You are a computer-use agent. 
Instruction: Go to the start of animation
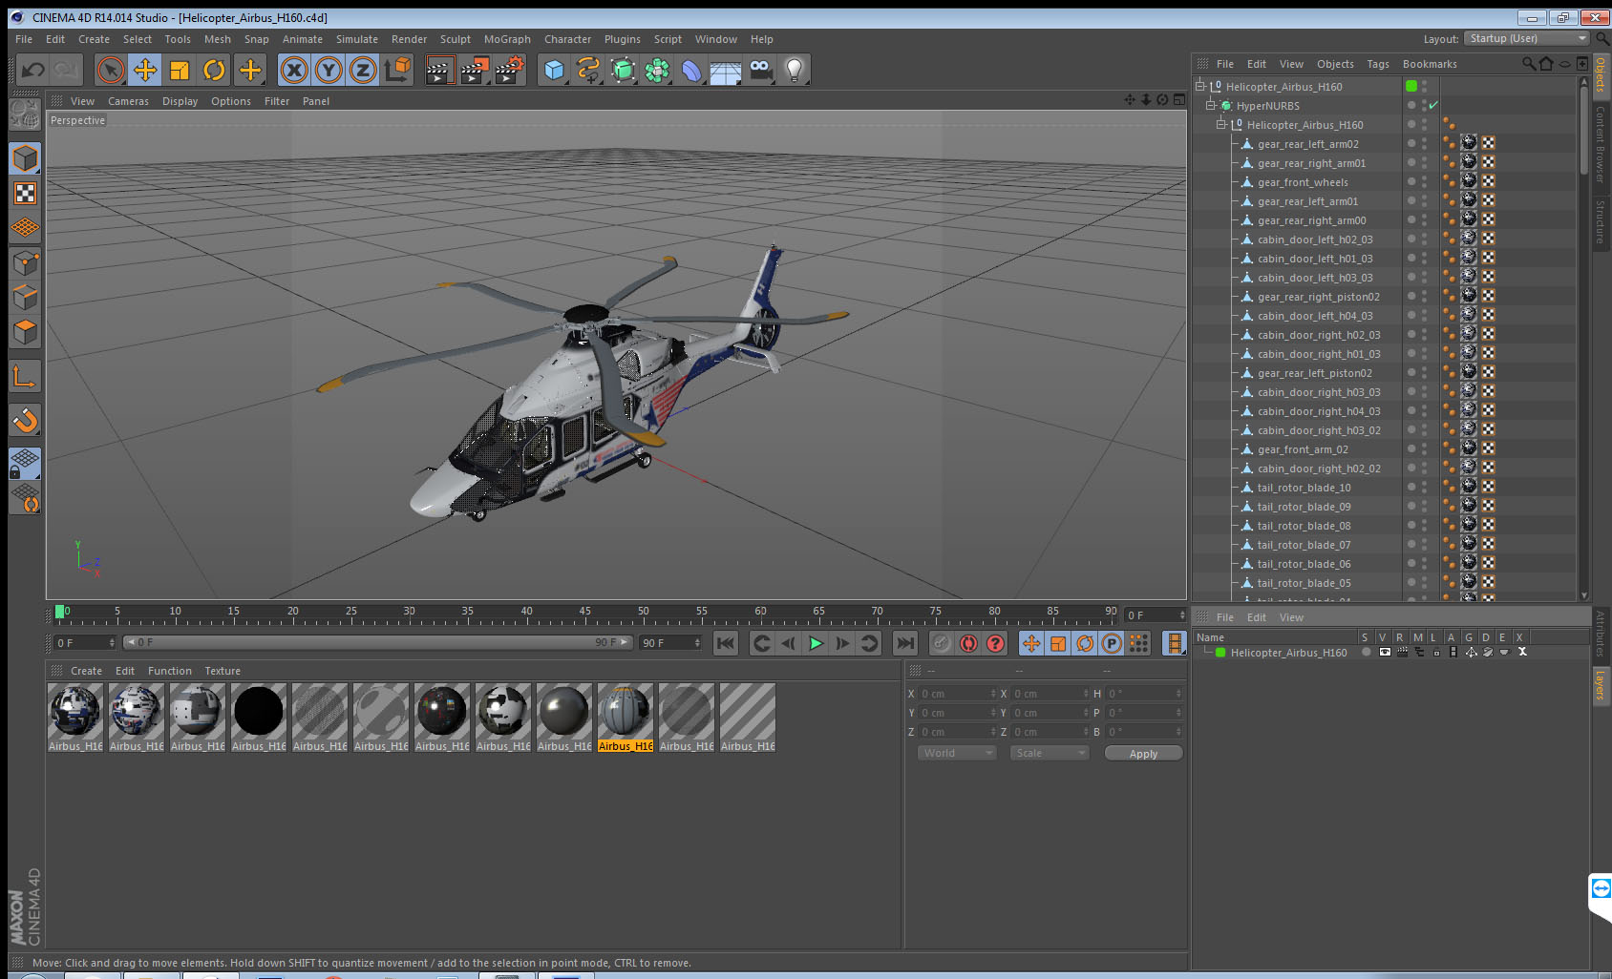coord(726,643)
